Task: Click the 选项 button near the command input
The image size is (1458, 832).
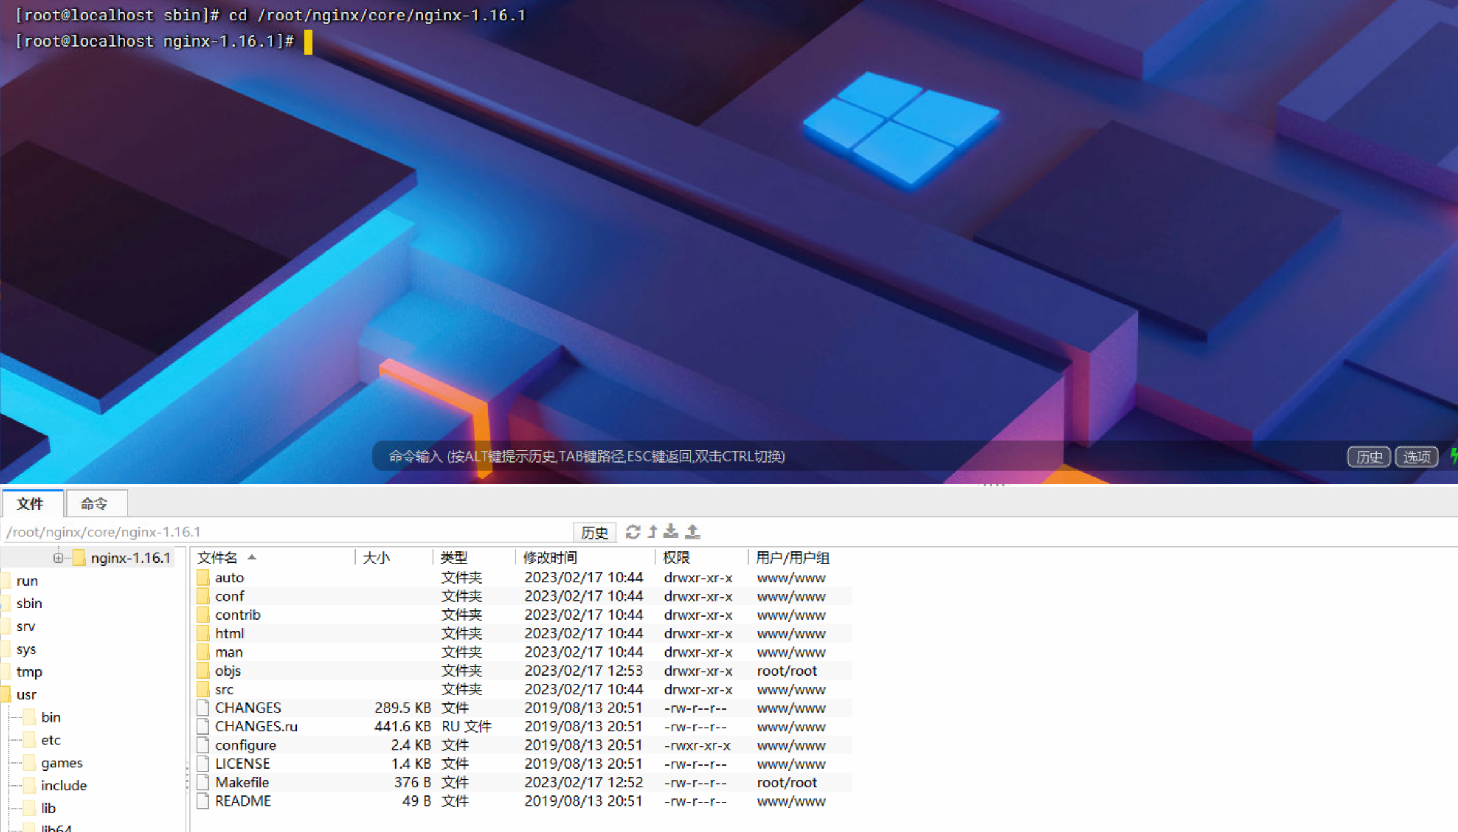Action: point(1416,457)
